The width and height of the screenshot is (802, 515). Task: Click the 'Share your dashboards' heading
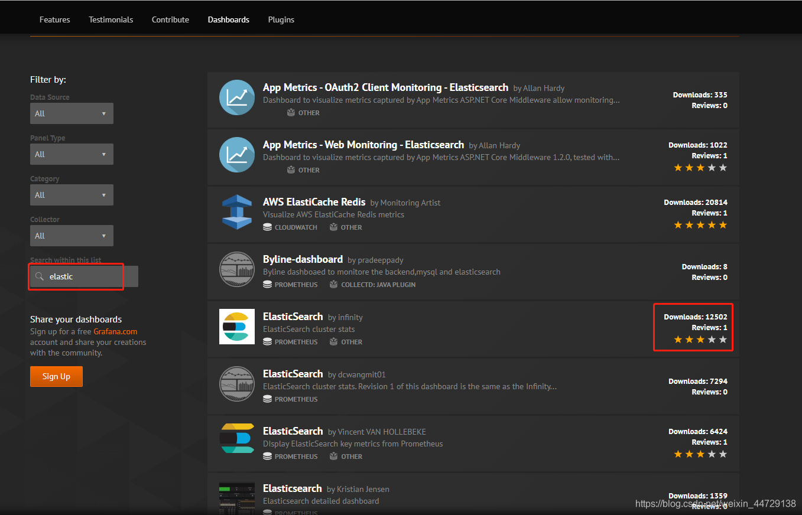[x=76, y=319]
